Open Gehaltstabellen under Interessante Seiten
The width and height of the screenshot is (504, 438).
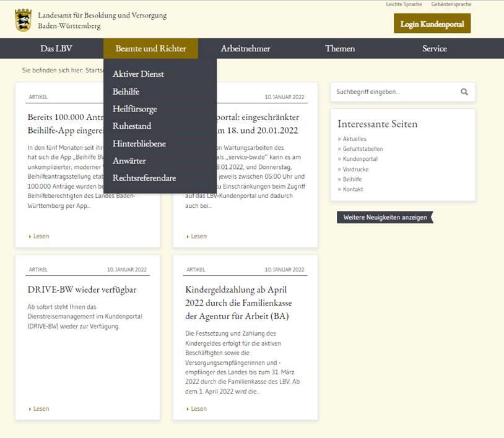tap(363, 149)
